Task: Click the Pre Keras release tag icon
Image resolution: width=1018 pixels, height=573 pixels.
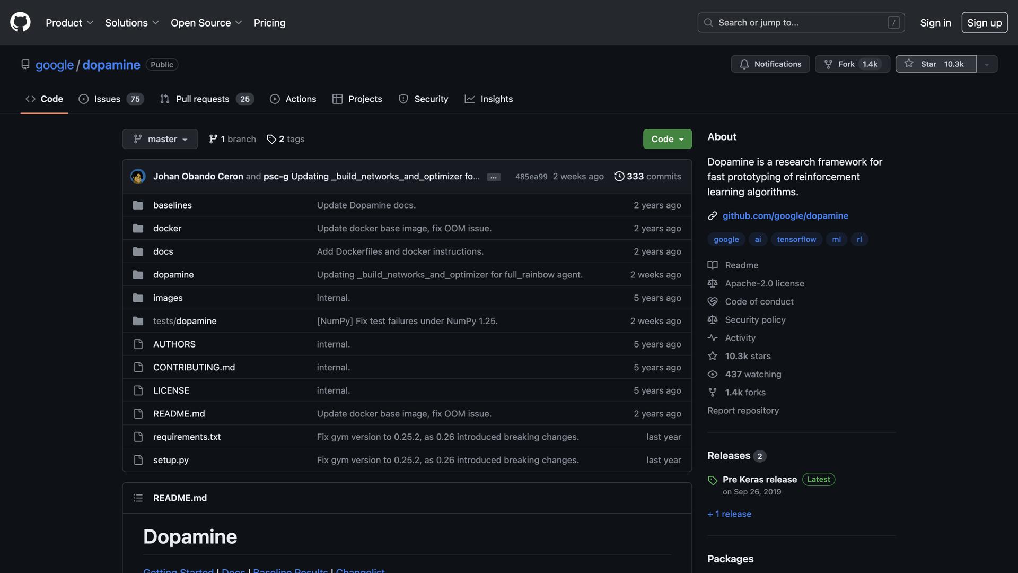Action: point(713,480)
